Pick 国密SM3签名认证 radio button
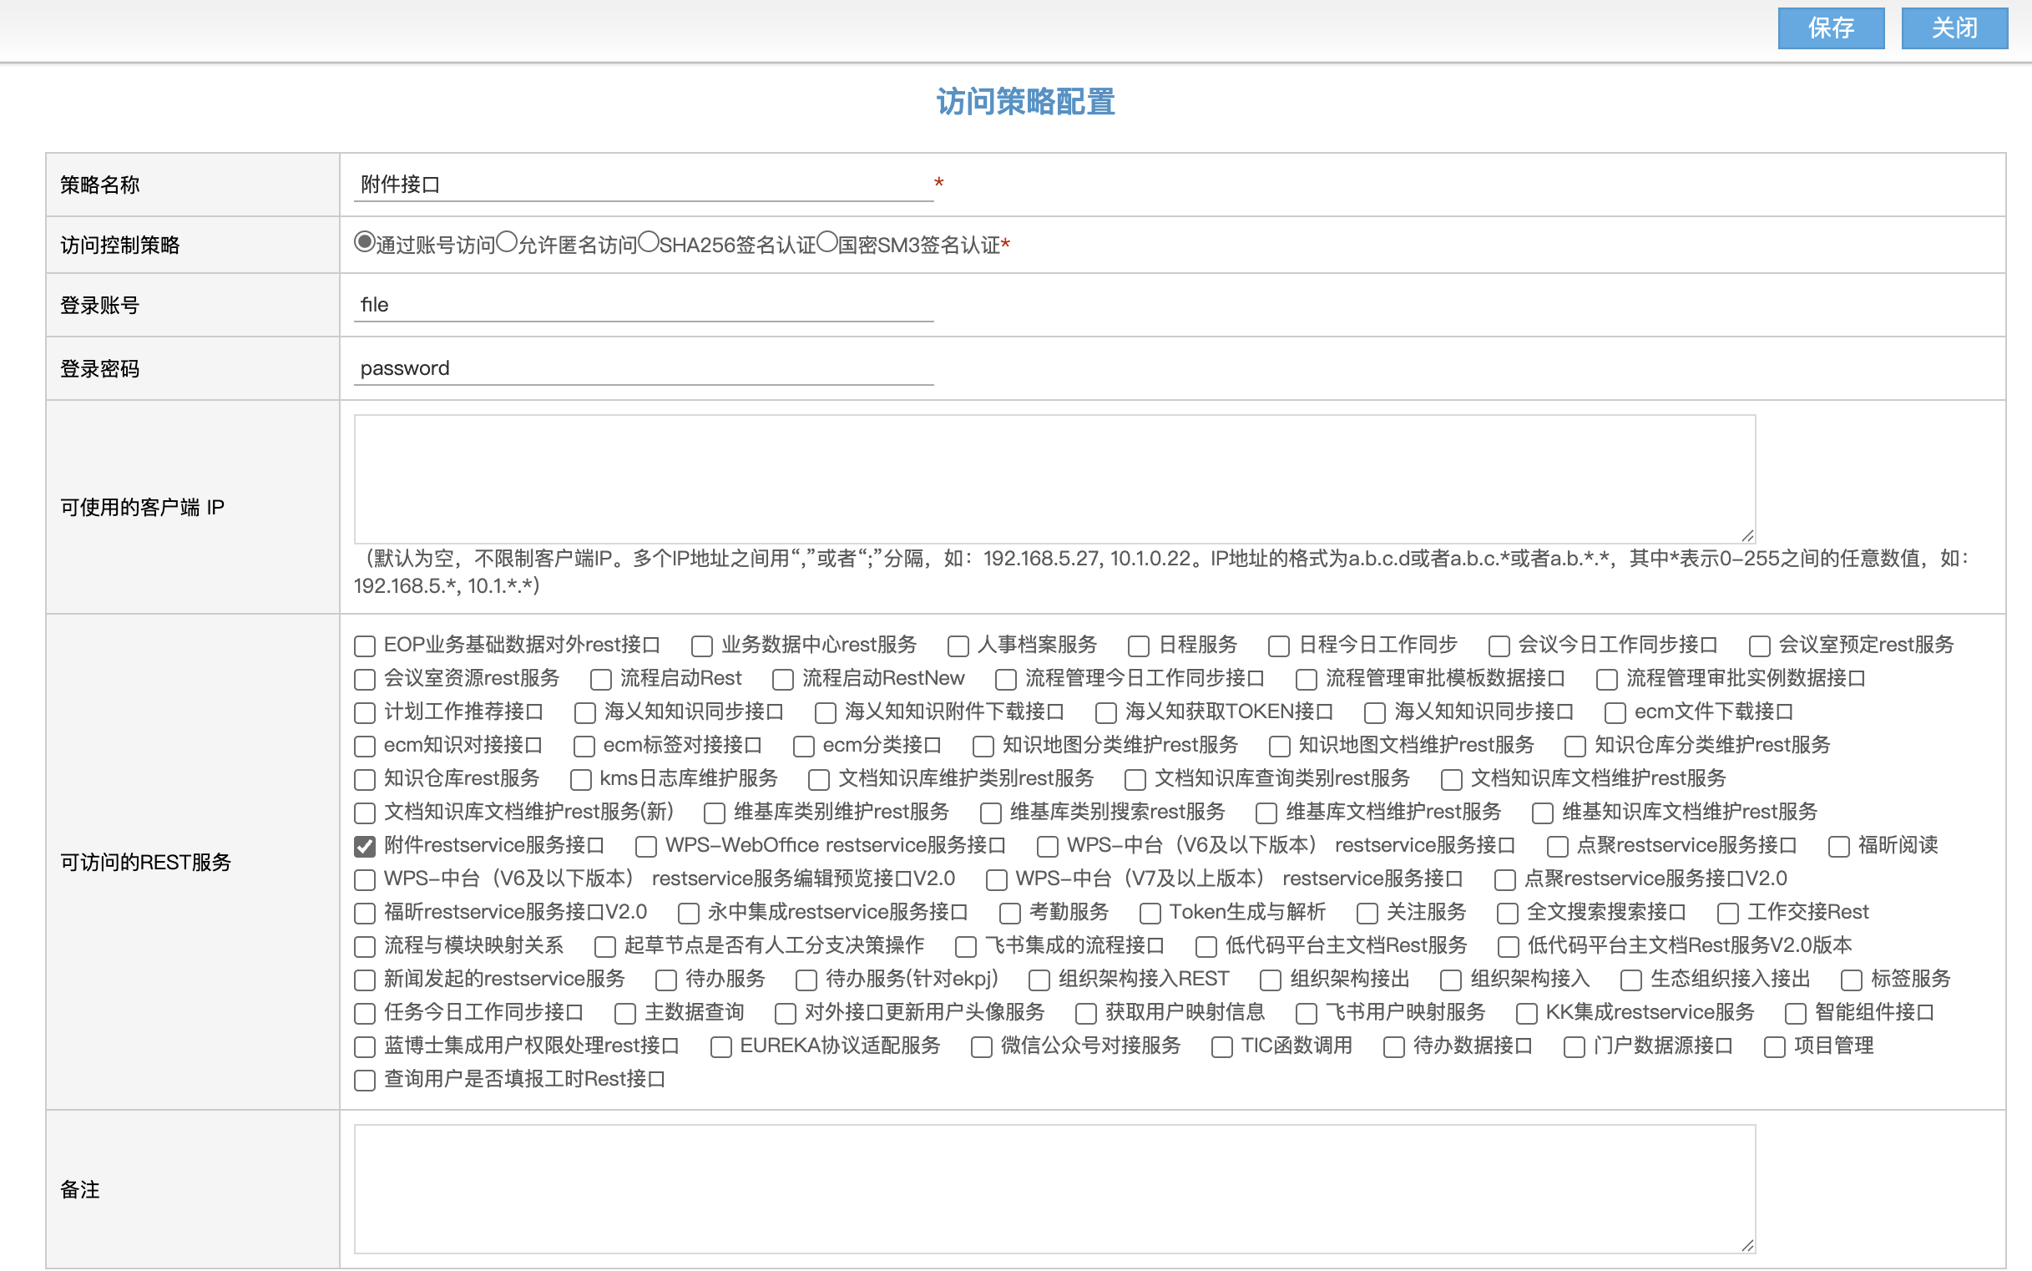 (827, 242)
